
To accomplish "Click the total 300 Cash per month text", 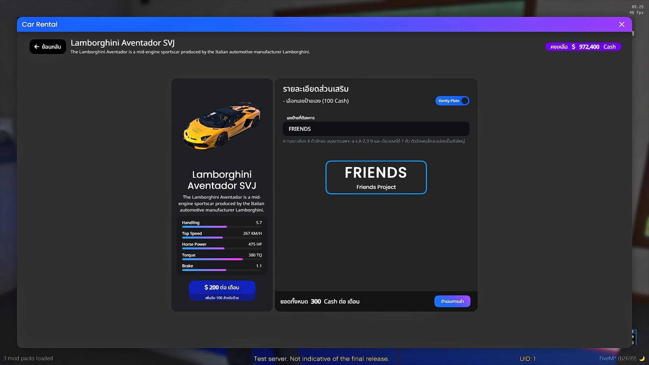I will (x=320, y=301).
